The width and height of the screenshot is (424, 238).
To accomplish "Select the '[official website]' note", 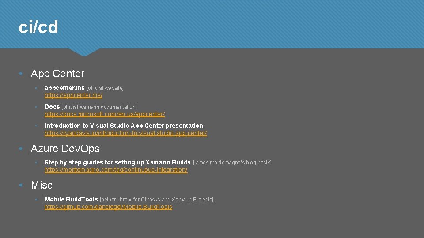I will coord(105,88).
